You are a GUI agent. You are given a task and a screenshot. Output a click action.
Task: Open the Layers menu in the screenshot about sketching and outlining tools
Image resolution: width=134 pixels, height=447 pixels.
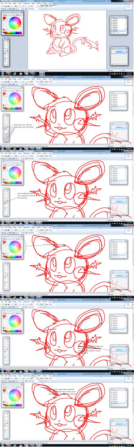pos(20,79)
